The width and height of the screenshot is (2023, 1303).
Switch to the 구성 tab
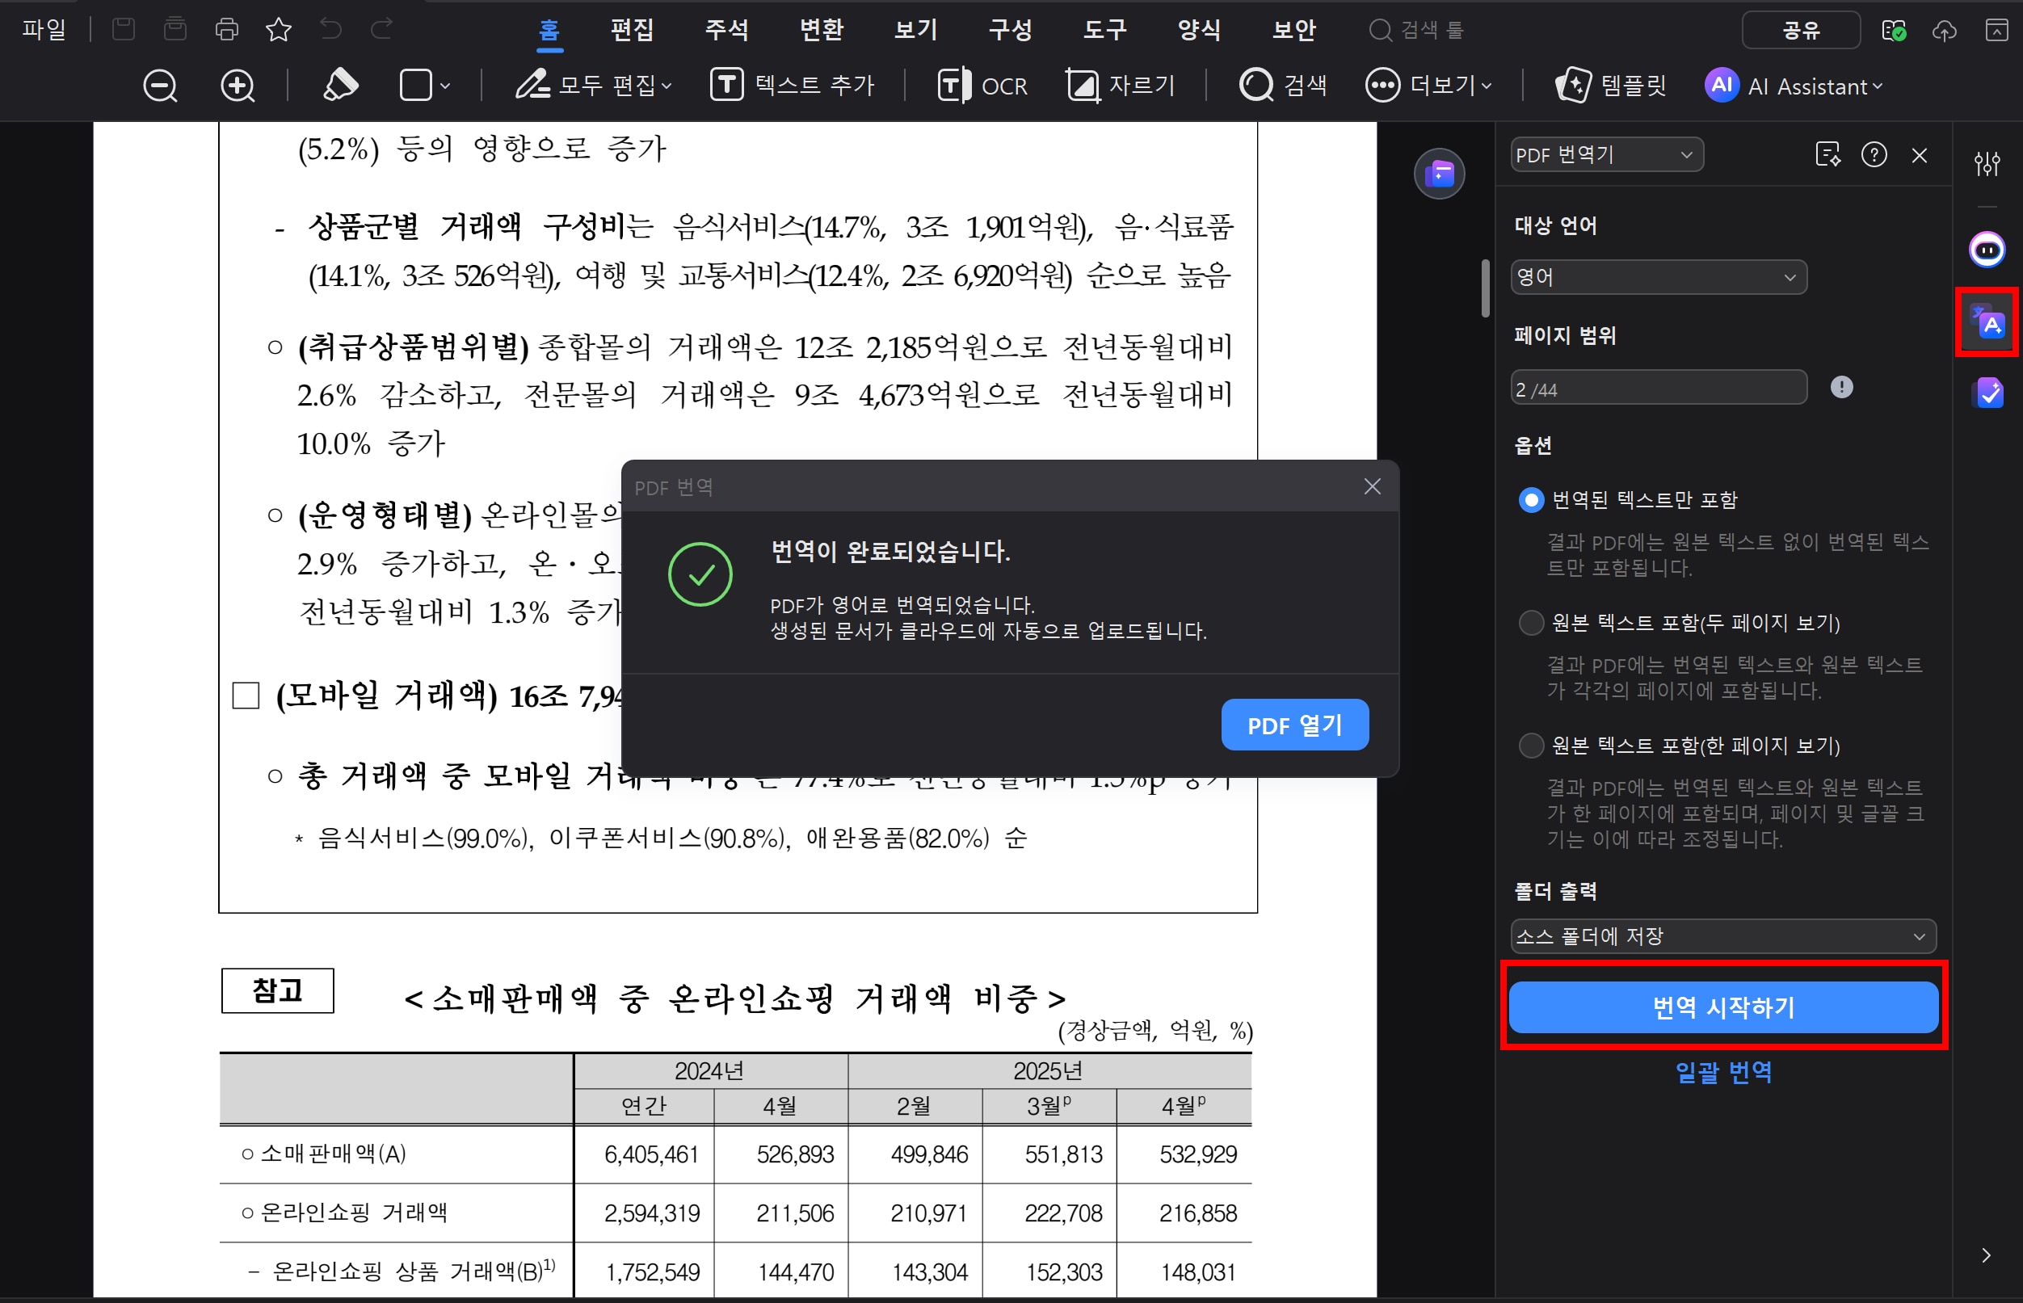click(x=1010, y=30)
